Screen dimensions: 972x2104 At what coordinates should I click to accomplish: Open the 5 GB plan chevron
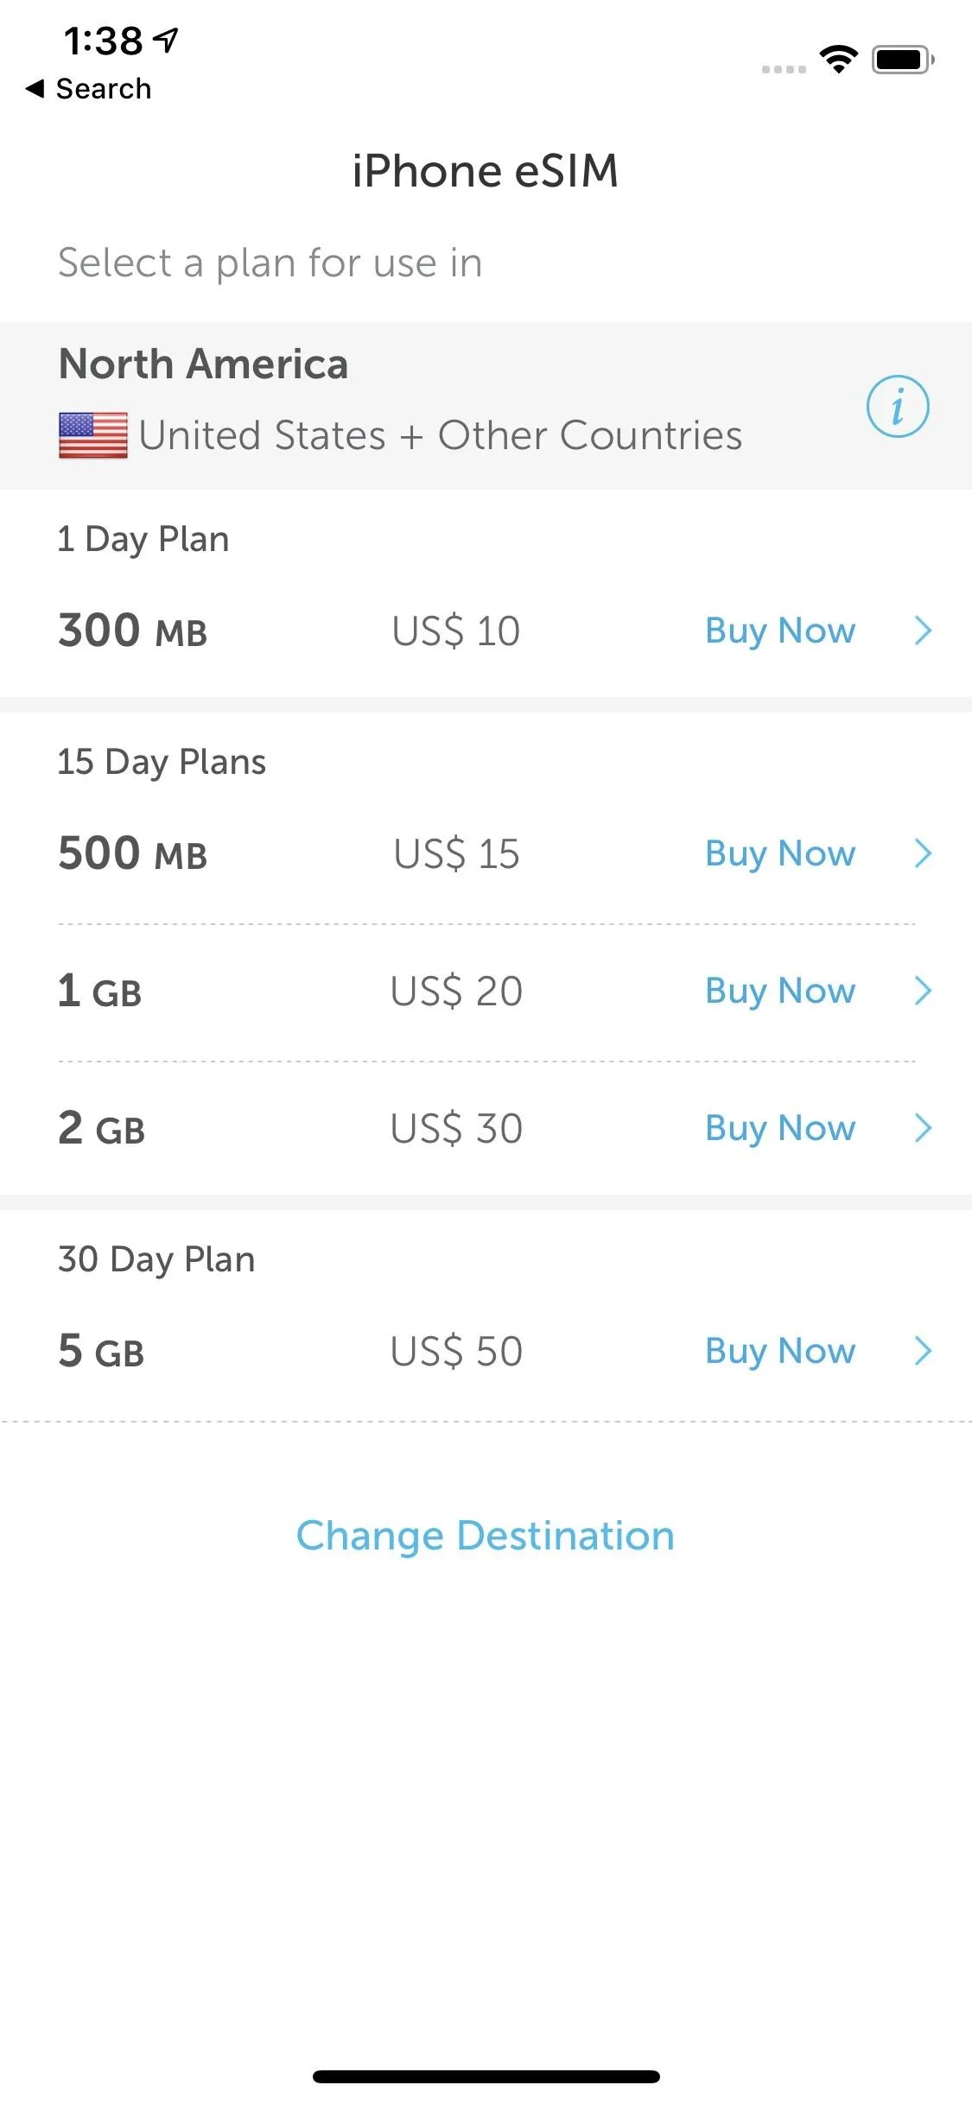[923, 1351]
